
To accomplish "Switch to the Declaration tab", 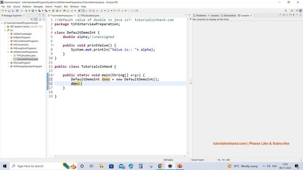I will tap(228, 16).
